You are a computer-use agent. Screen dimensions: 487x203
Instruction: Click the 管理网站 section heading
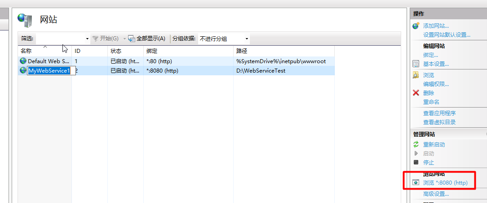pos(424,134)
